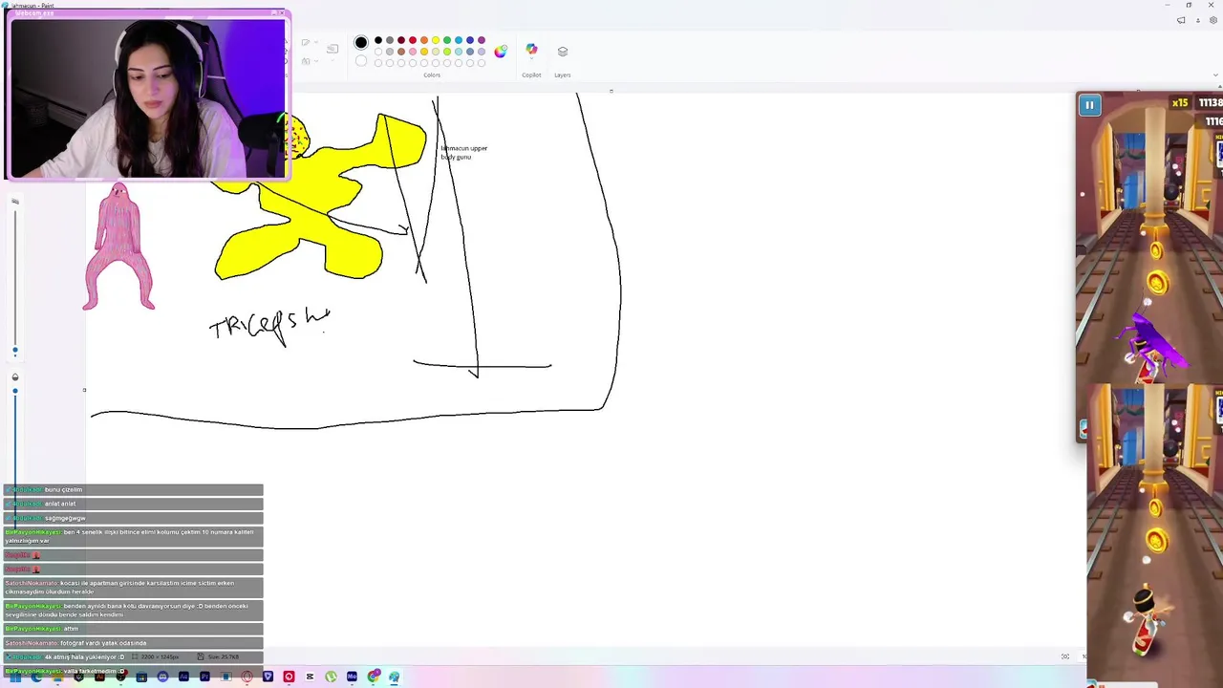Pause the Subway Surfers game
Viewport: 1223px width, 688px height.
tap(1089, 105)
